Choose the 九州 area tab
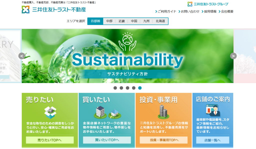Screen dimensions: 256x149 pyautogui.click(x=146, y=21)
